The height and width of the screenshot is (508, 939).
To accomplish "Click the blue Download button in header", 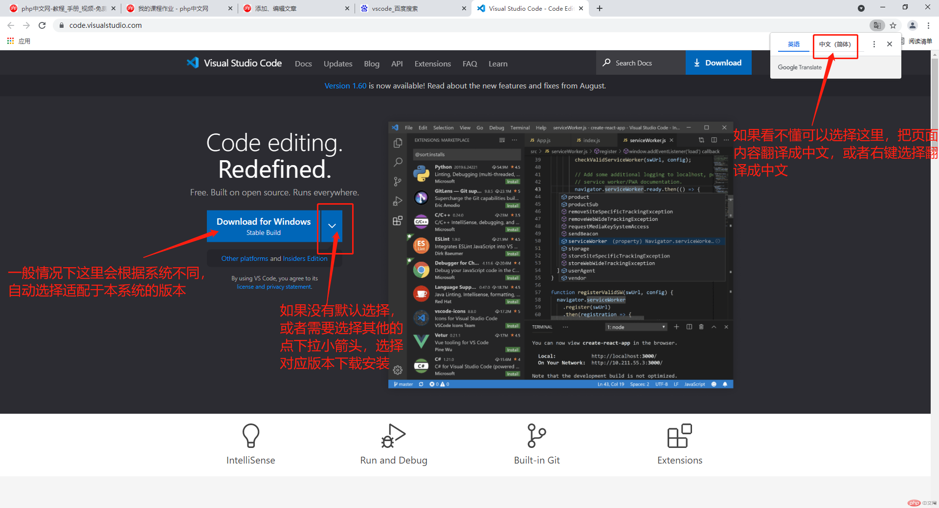I will (x=718, y=63).
